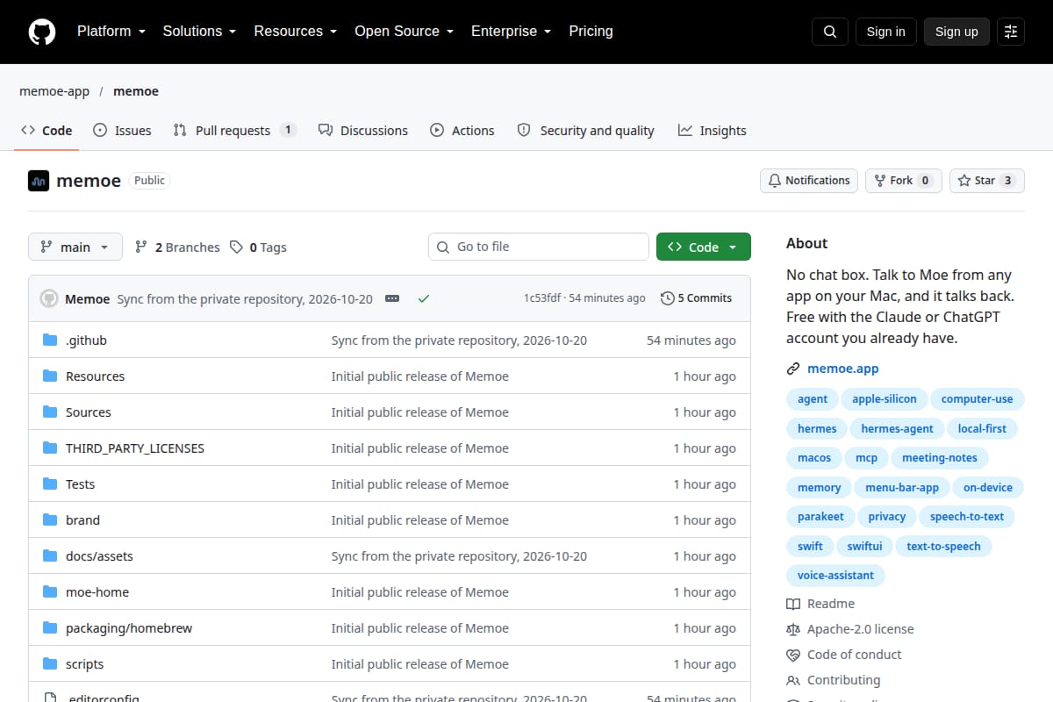The height and width of the screenshot is (702, 1053).
Task: Click the brand folder icon
Action: click(50, 520)
